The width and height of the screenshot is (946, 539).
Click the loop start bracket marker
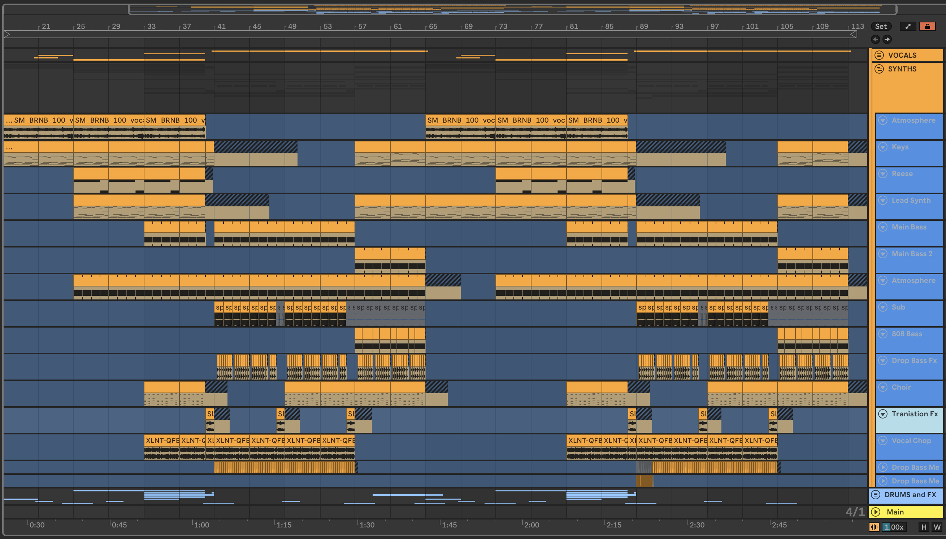(x=7, y=34)
